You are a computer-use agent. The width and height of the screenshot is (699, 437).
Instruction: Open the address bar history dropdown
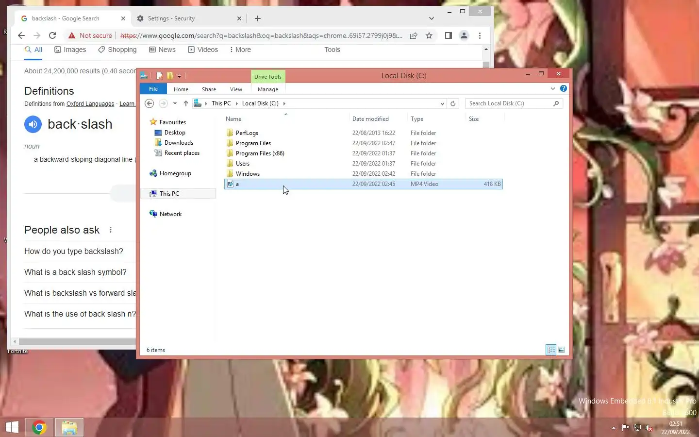pos(442,103)
